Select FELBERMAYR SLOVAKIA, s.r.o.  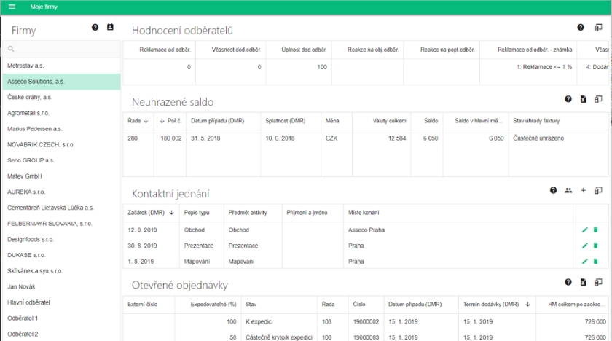(62, 224)
